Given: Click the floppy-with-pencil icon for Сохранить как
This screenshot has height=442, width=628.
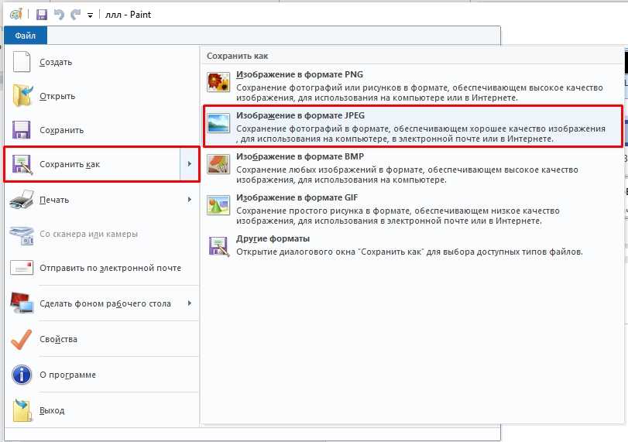Looking at the screenshot, I should 22,164.
